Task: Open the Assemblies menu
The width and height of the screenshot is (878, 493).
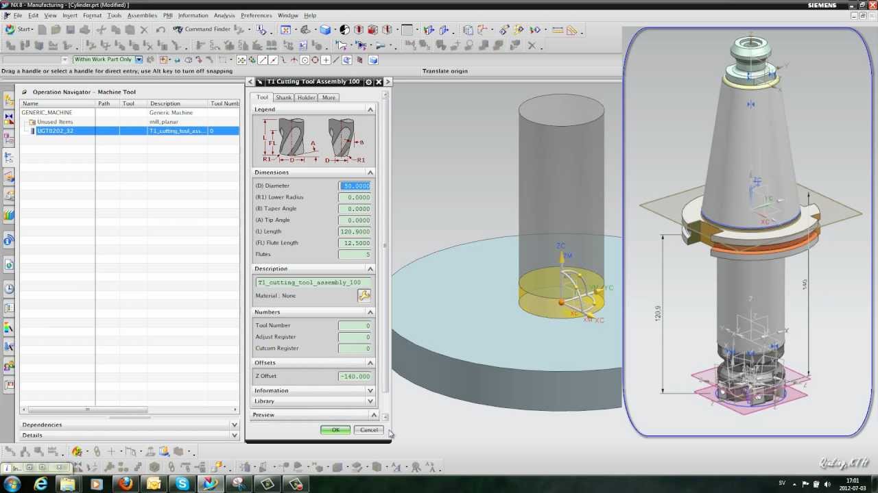Action: 142,15
